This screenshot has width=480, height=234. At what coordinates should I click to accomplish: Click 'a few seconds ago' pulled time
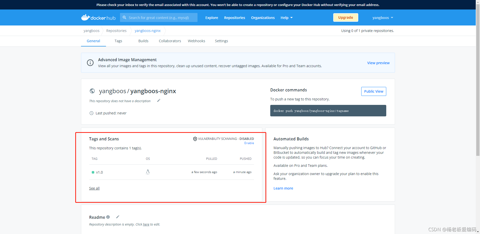(x=204, y=172)
